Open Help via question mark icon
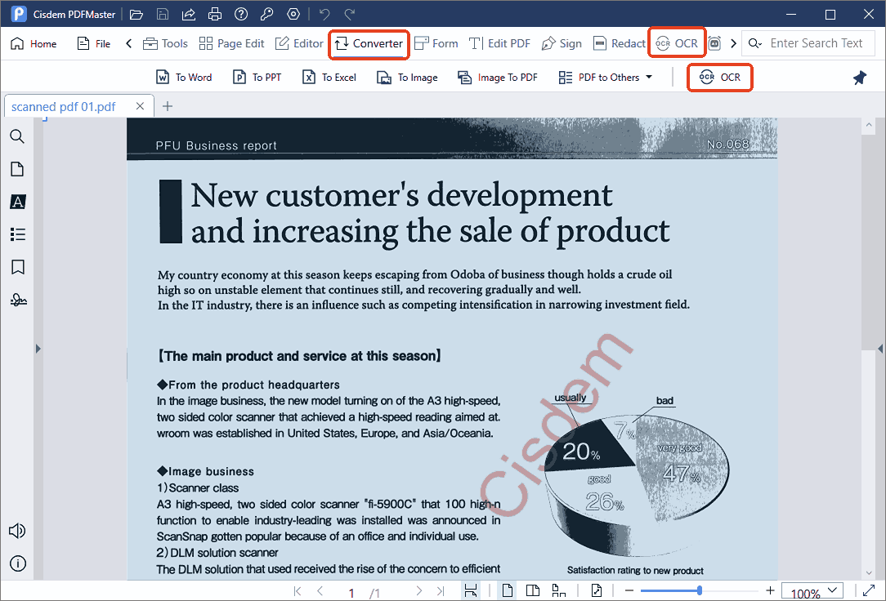This screenshot has height=601, width=886. [x=241, y=14]
